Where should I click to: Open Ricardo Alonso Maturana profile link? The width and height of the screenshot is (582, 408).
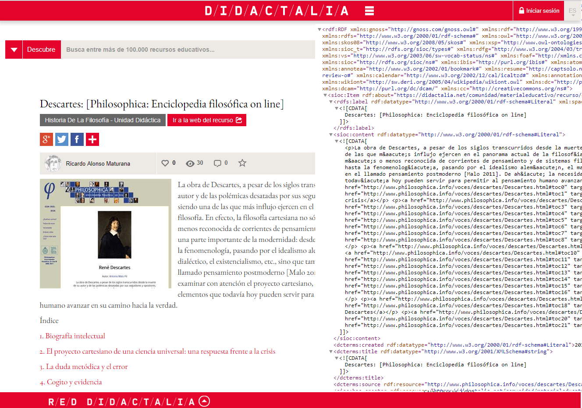click(x=98, y=163)
